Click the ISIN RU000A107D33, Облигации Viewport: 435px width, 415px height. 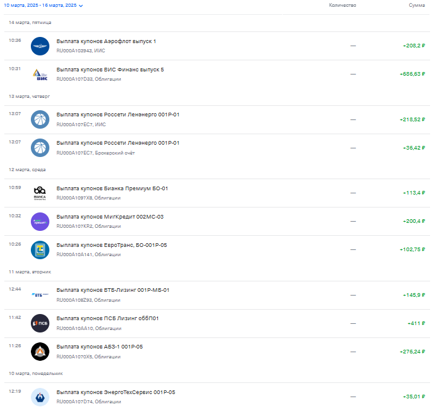pyautogui.click(x=89, y=79)
